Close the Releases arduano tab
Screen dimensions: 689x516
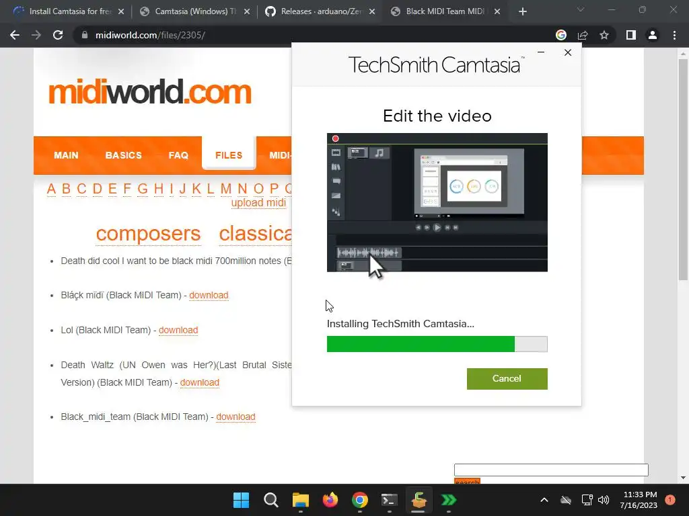pyautogui.click(x=372, y=11)
